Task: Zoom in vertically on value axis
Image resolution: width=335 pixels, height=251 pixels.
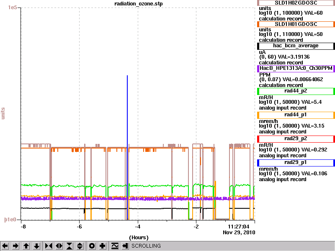Action: coord(70,246)
